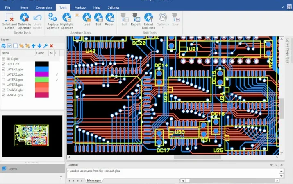Collapse the ribbon with the top-right chevron
The image size is (293, 184).
[x=283, y=7]
